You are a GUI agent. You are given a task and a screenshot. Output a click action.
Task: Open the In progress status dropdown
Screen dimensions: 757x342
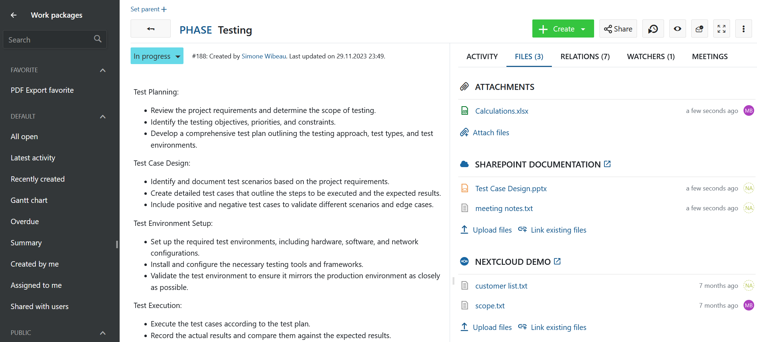coord(157,56)
